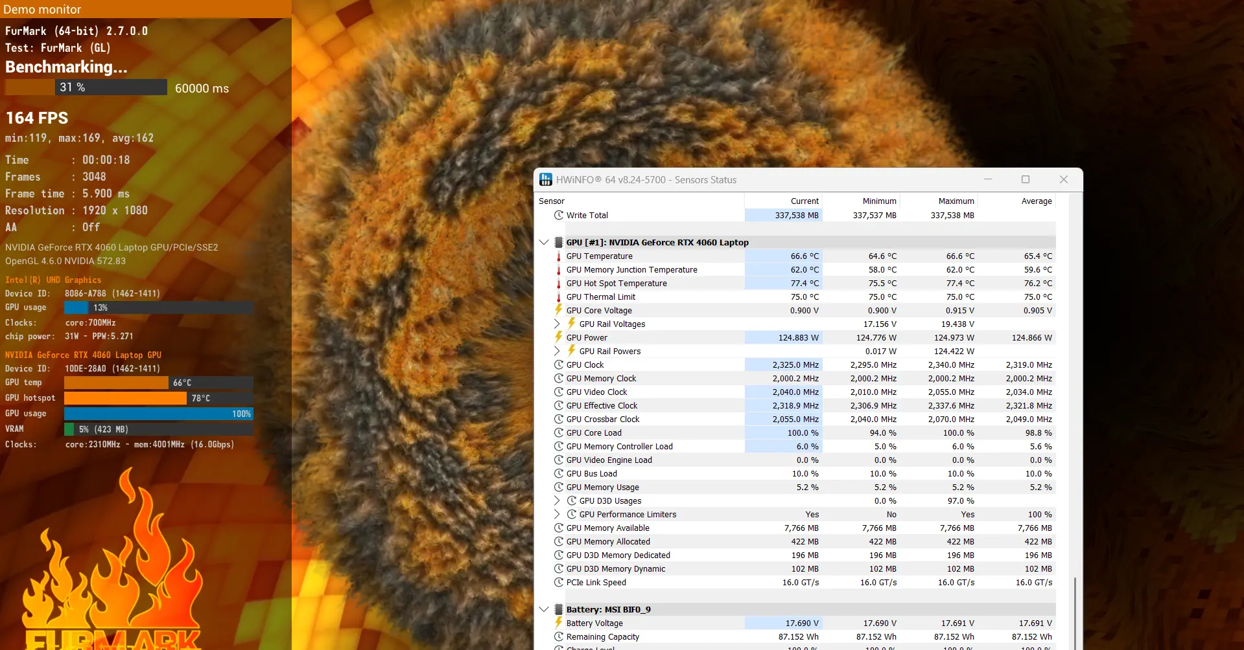Click the GPU D3D Usages circular icon
Viewport: 1244px width, 650px height.
[x=571, y=500]
